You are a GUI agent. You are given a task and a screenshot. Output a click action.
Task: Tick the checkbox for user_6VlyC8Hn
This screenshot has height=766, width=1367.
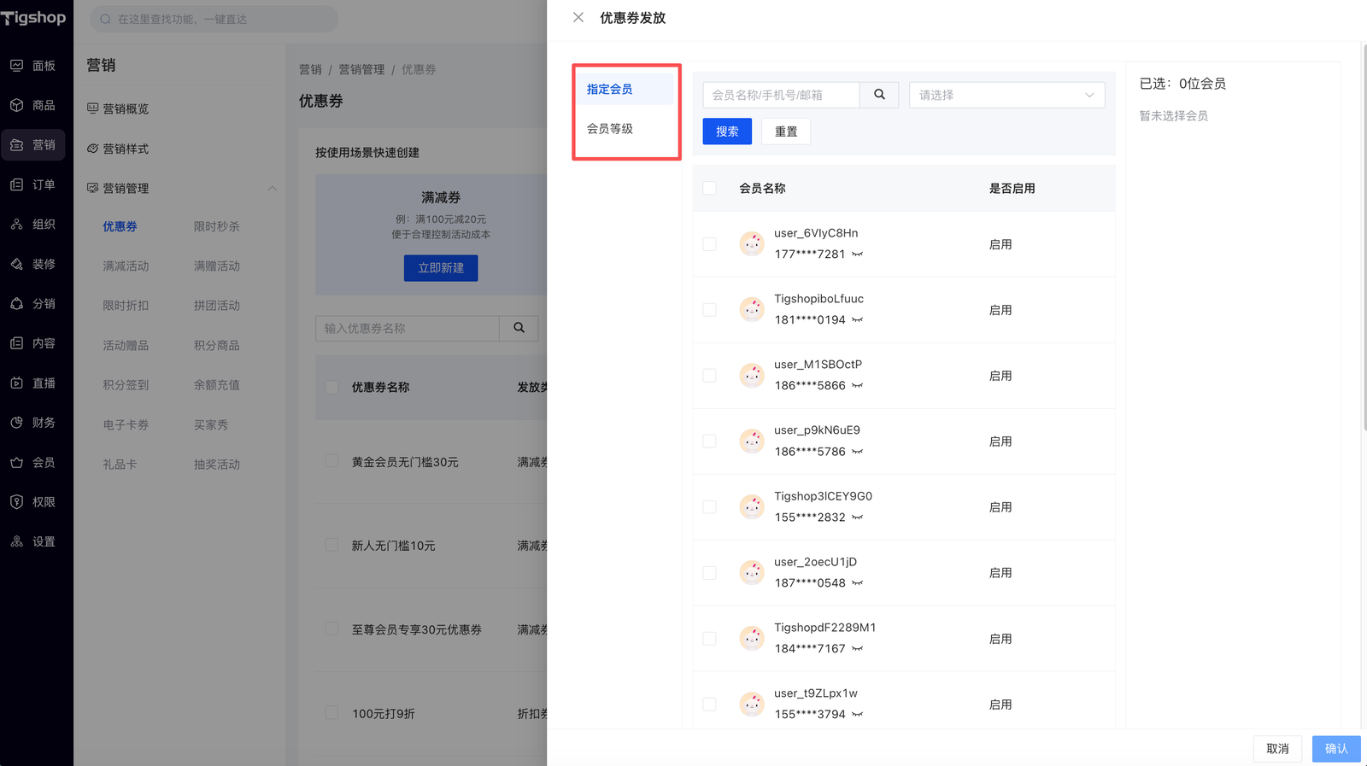(709, 244)
